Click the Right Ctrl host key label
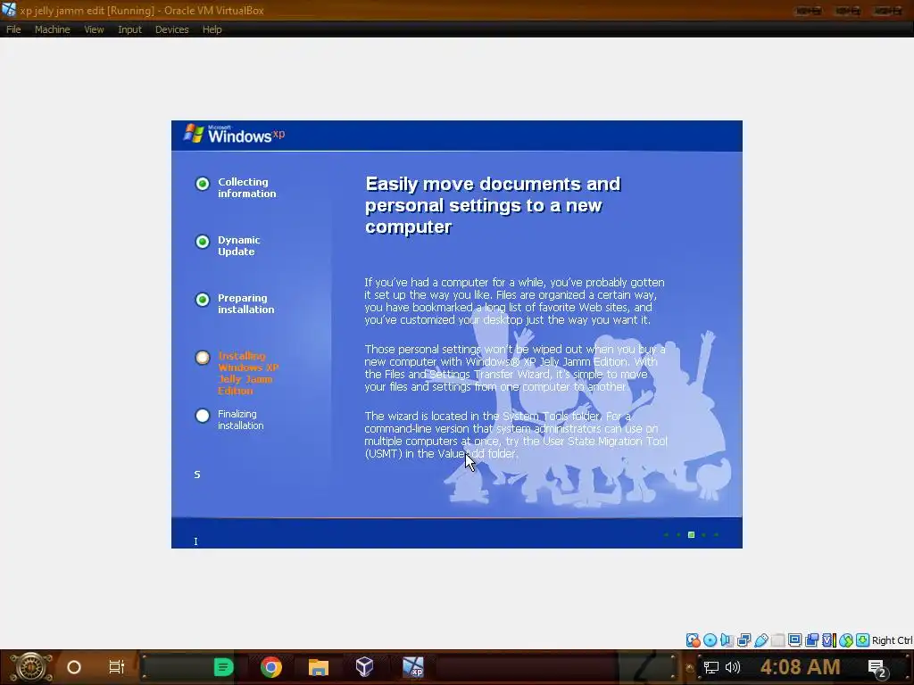Screen dimensions: 914x685 (893, 640)
